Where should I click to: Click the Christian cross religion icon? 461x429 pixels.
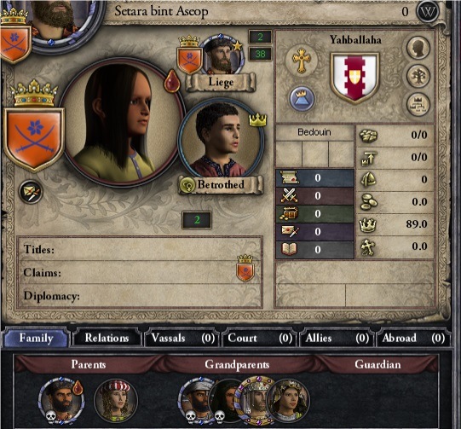click(x=301, y=61)
